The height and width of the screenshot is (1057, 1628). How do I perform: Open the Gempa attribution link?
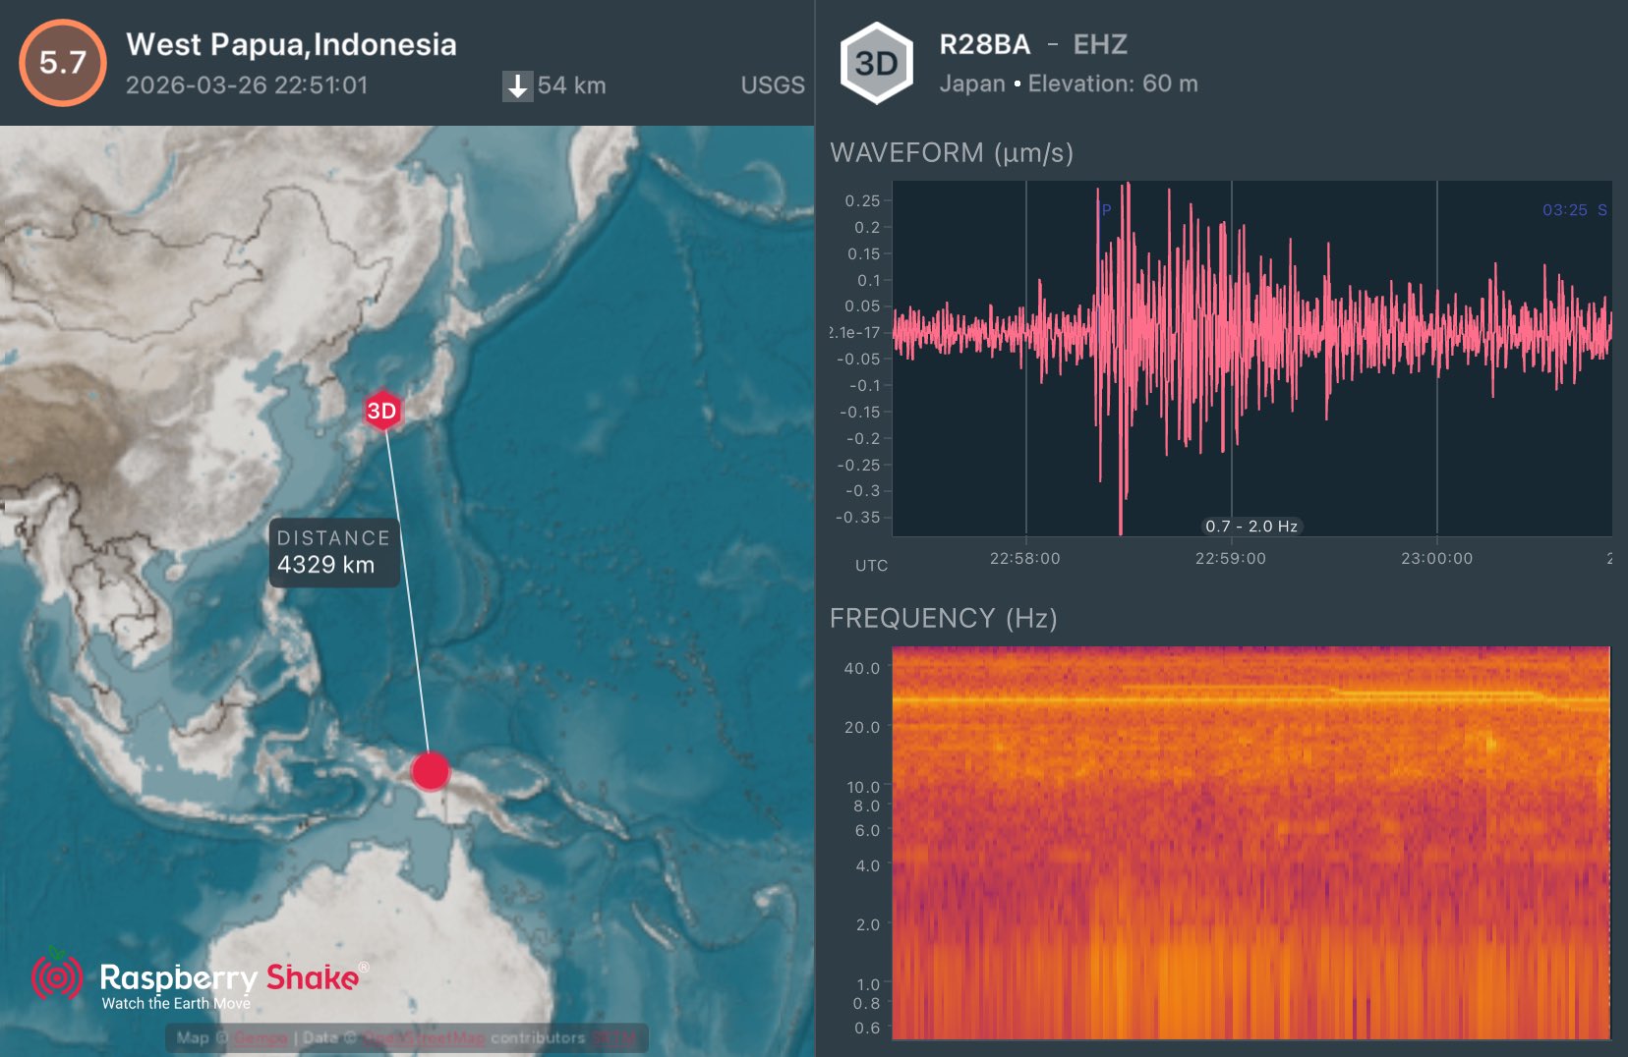point(260,1038)
